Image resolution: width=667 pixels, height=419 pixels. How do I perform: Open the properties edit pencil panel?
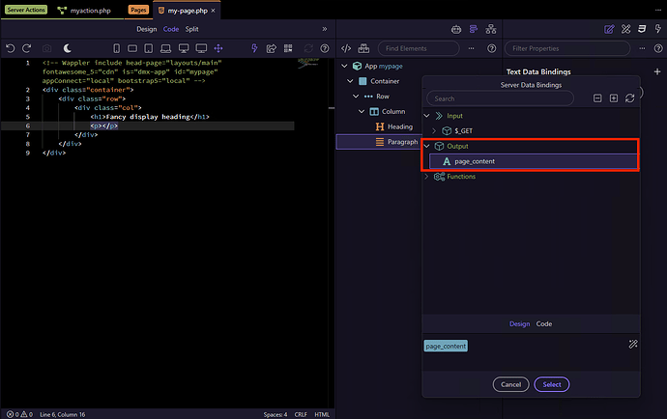coord(609,29)
